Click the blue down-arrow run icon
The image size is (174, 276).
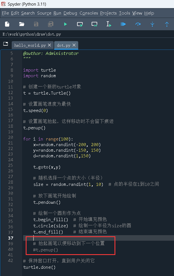click(x=152, y=24)
